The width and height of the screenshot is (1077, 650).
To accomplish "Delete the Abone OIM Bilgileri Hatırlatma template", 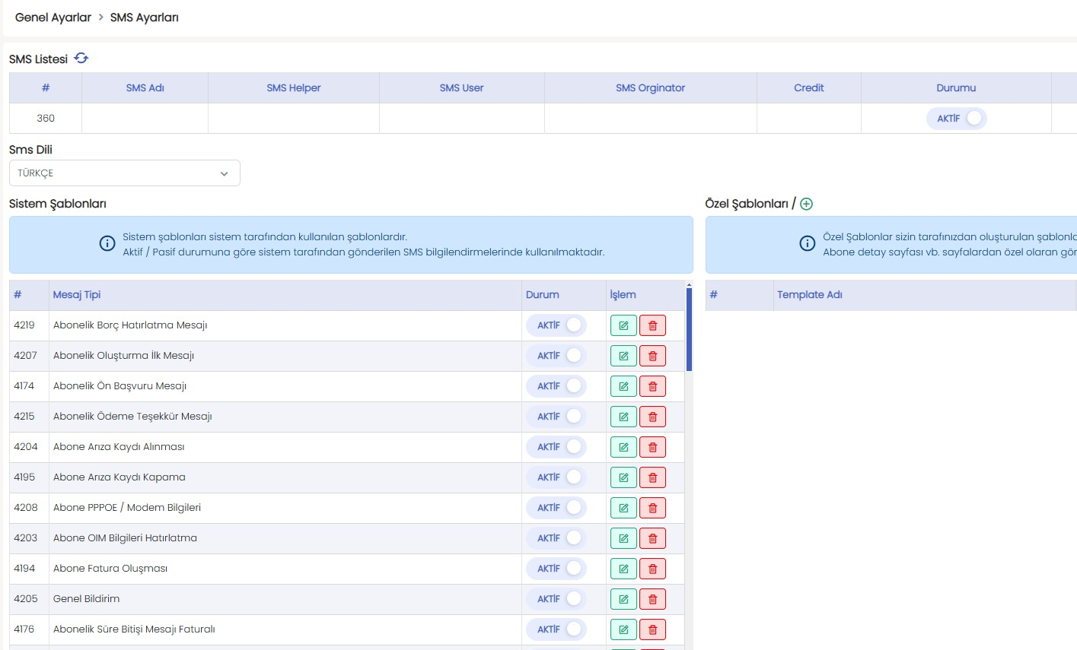I will (x=652, y=538).
